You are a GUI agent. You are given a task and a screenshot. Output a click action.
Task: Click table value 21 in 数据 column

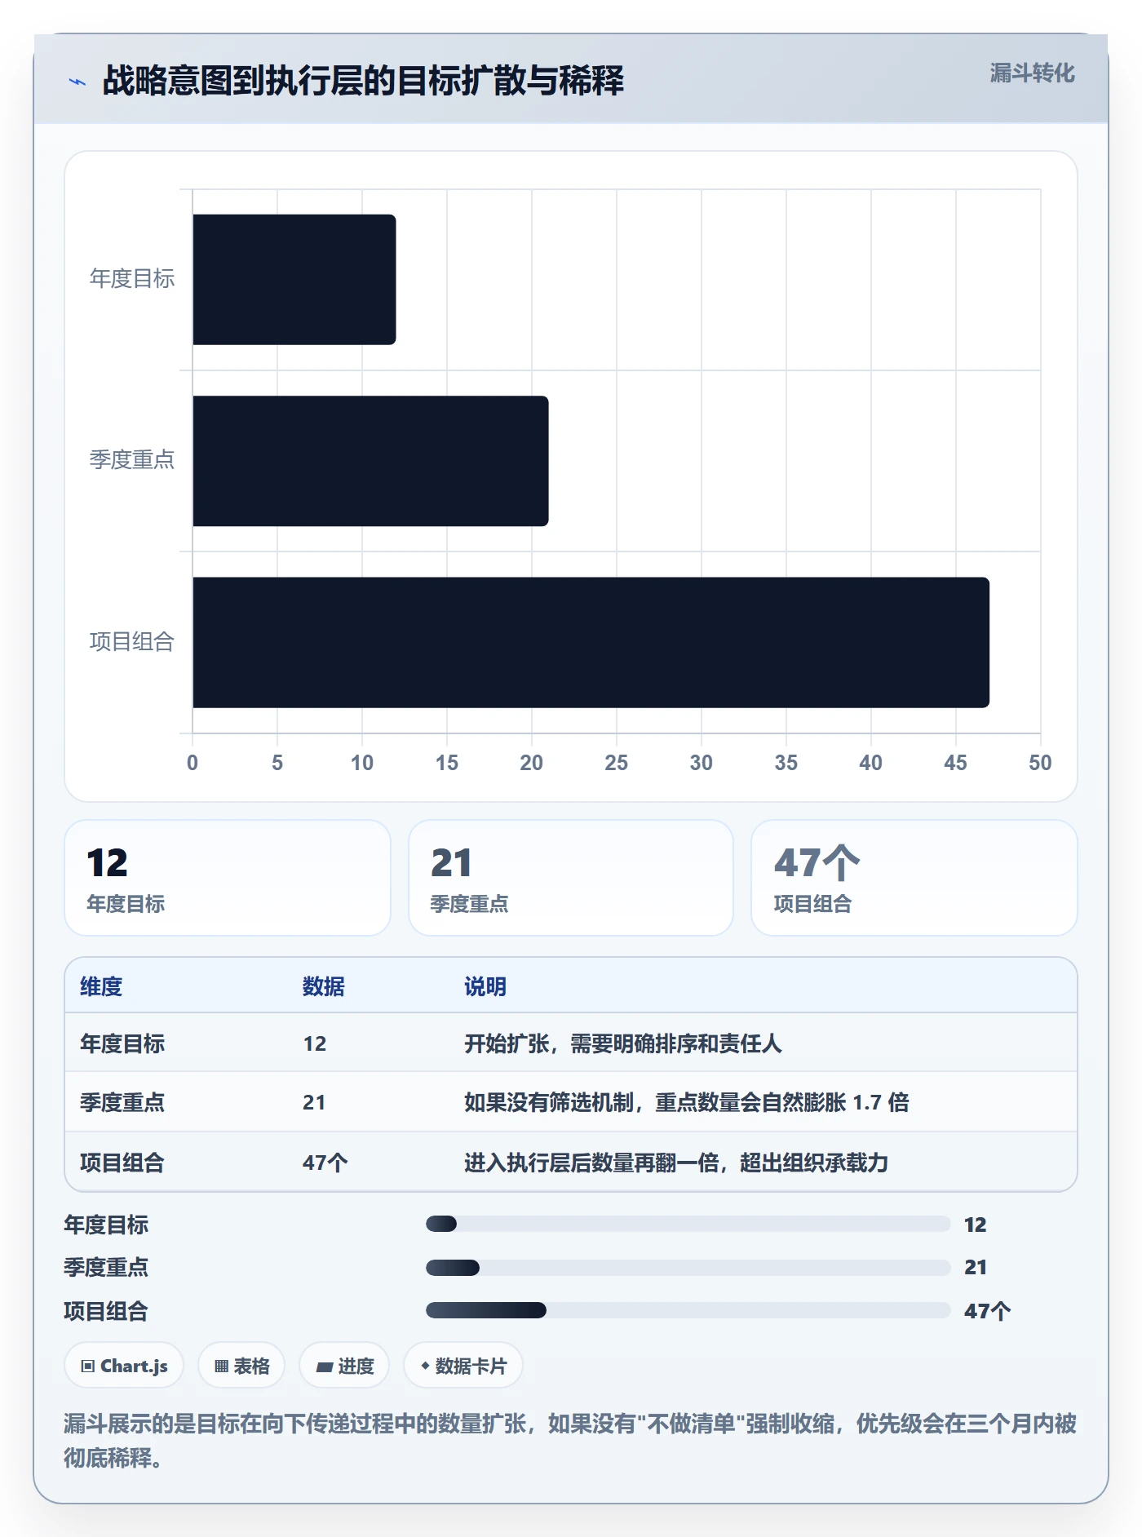[314, 1102]
